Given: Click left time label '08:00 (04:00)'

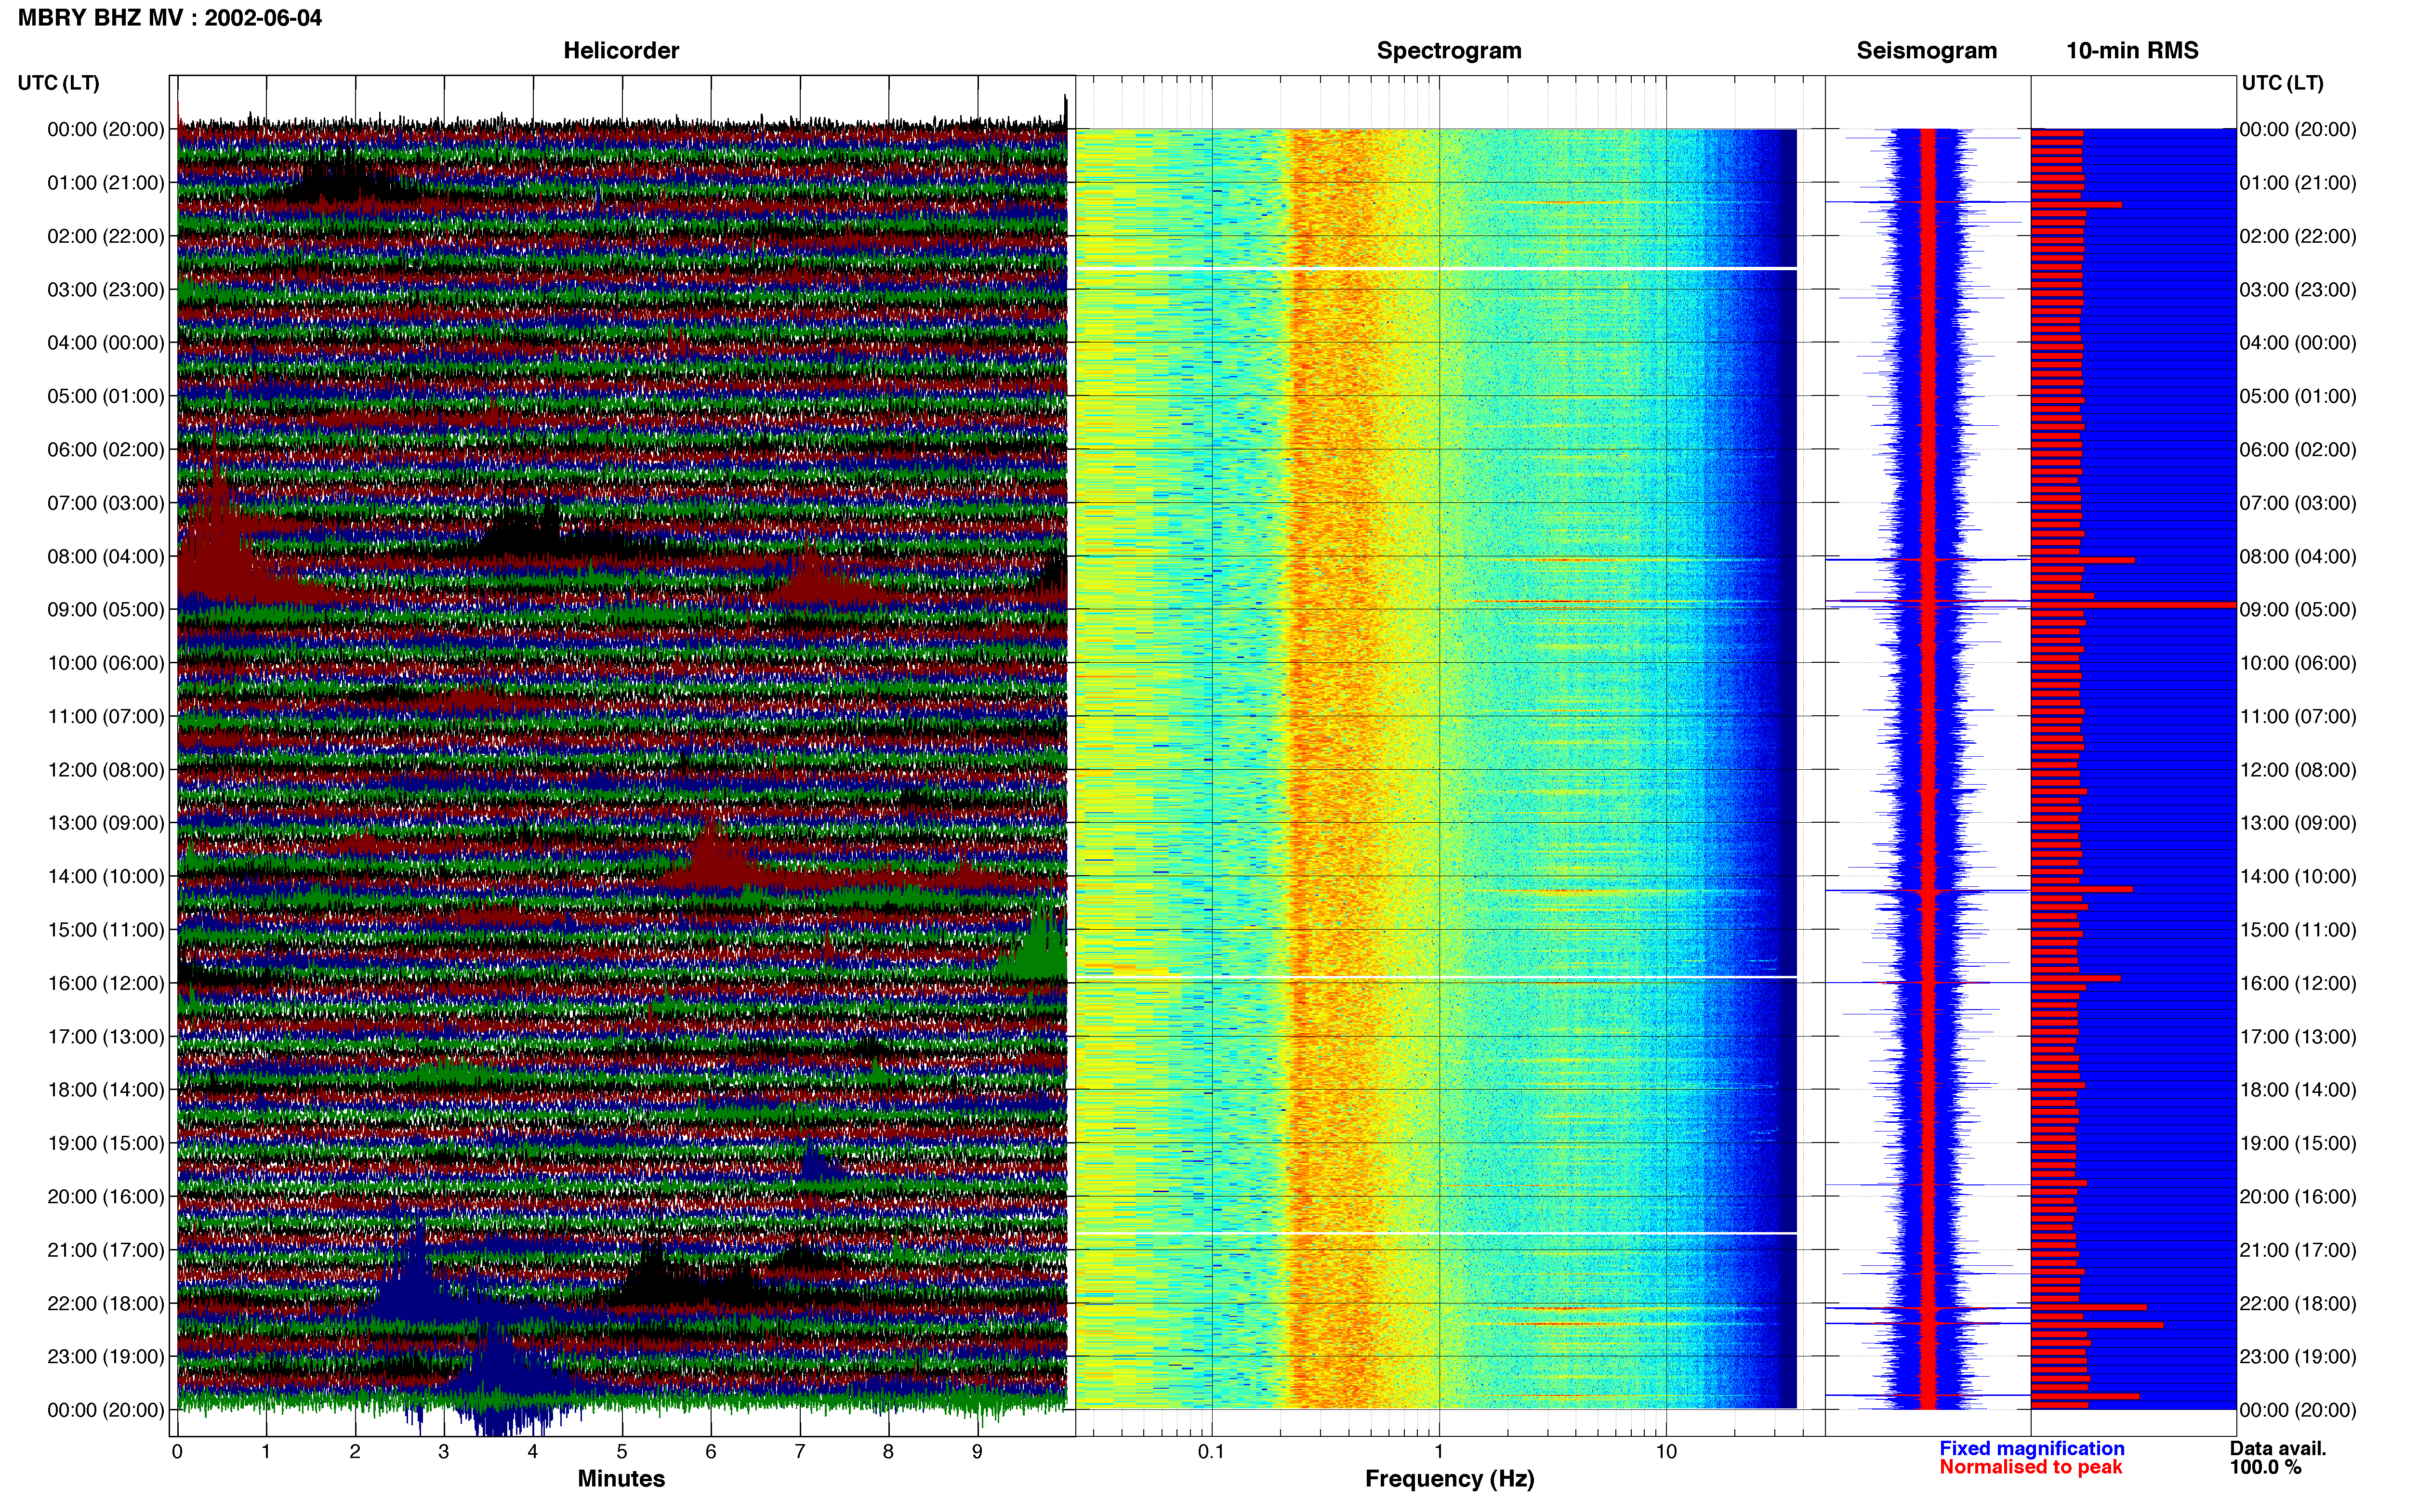Looking at the screenshot, I should (x=106, y=556).
